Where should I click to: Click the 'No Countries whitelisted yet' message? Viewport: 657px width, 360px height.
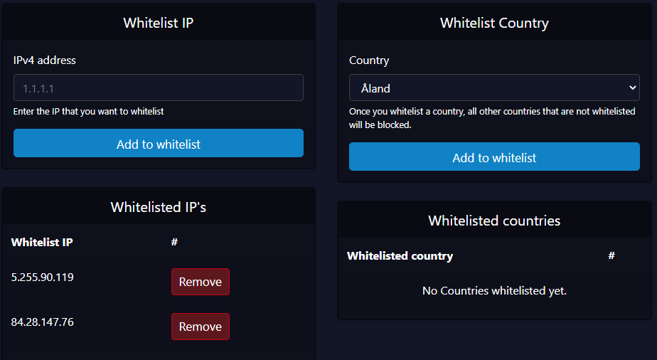[494, 291]
